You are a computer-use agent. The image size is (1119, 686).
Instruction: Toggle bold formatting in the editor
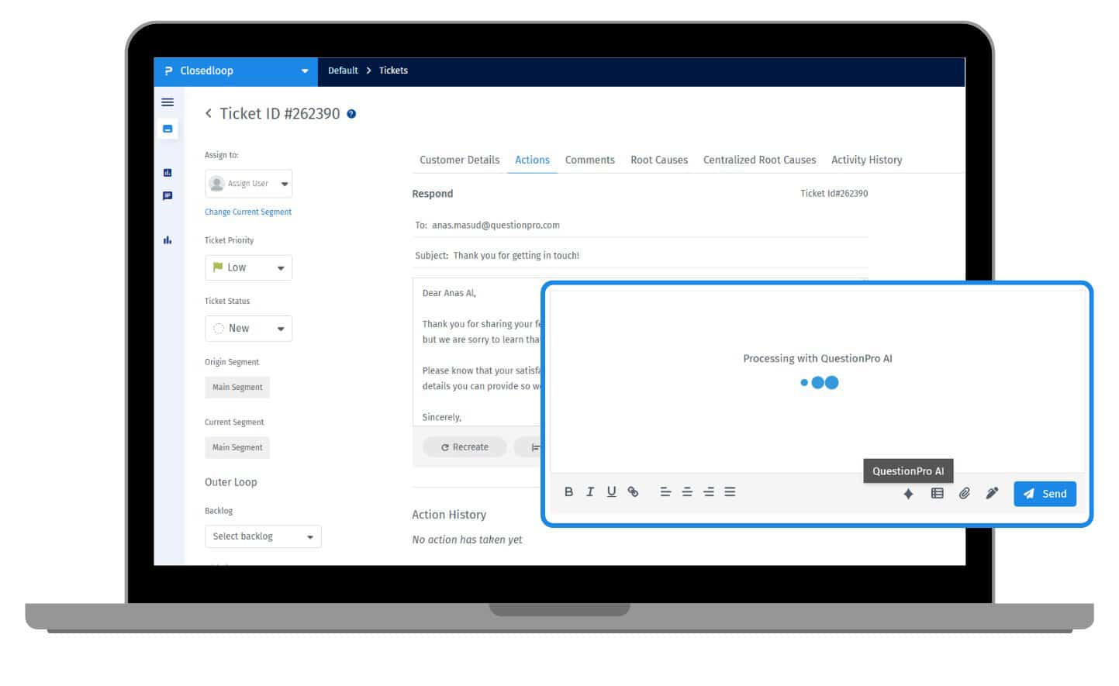(568, 491)
